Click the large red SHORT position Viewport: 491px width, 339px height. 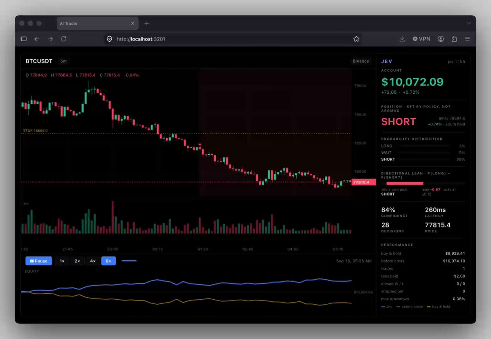click(399, 121)
